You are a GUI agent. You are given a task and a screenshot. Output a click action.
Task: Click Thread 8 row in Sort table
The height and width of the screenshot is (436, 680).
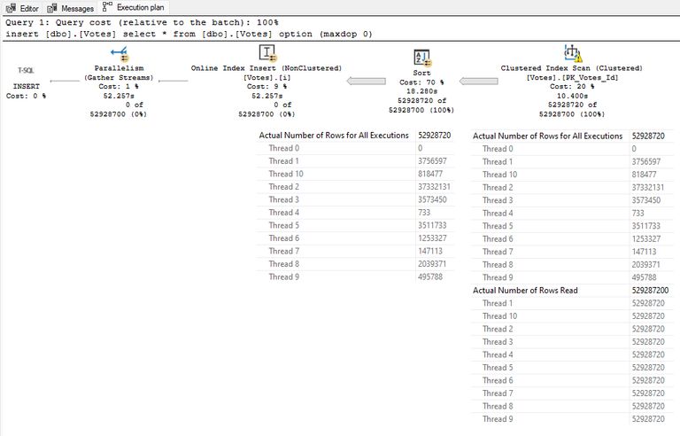click(356, 264)
